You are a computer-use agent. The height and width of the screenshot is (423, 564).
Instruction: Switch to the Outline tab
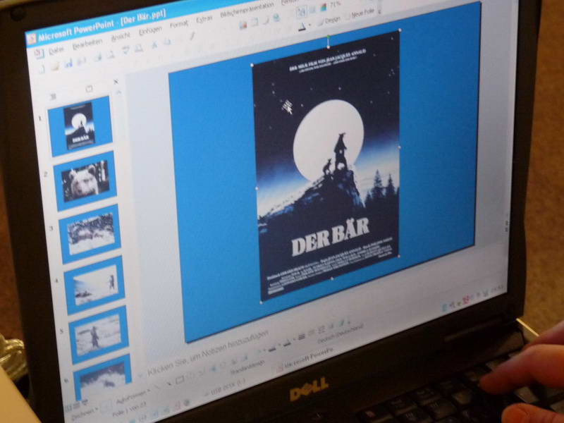click(54, 96)
